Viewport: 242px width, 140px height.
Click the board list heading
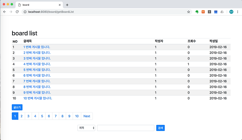(x=25, y=33)
